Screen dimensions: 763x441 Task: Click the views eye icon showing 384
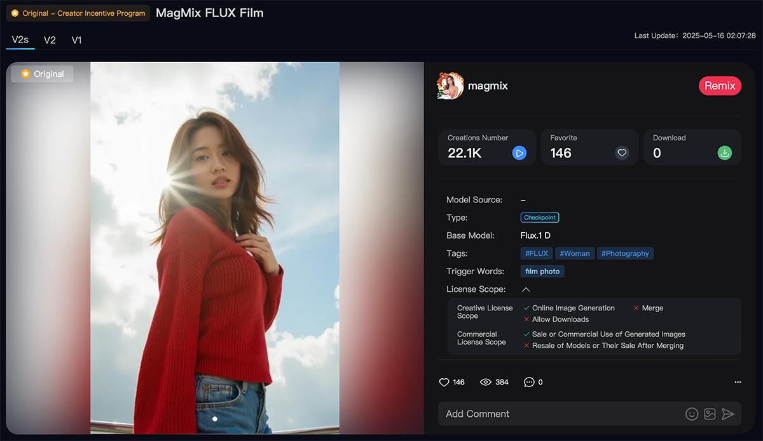487,382
